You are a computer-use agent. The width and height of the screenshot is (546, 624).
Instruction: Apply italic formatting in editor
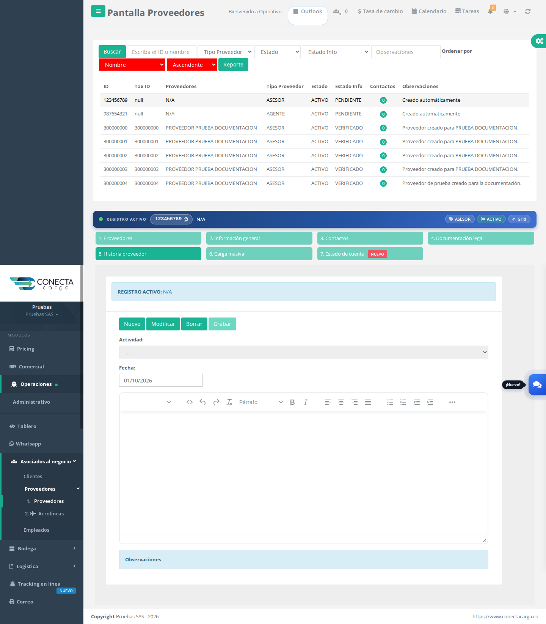306,402
